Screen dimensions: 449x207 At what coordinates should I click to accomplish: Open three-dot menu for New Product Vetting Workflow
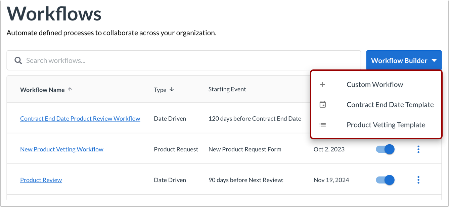tap(418, 149)
